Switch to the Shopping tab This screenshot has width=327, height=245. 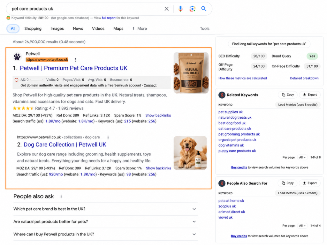click(33, 28)
